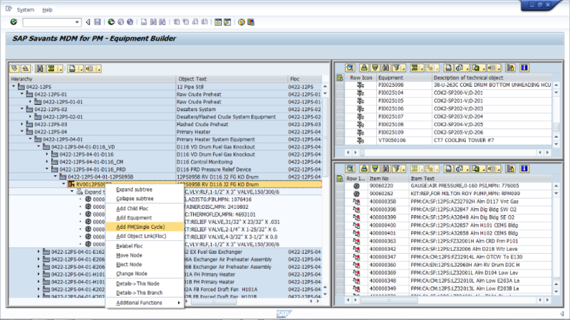
Task: Choose Expand subtree from context menu
Action: 134,190
